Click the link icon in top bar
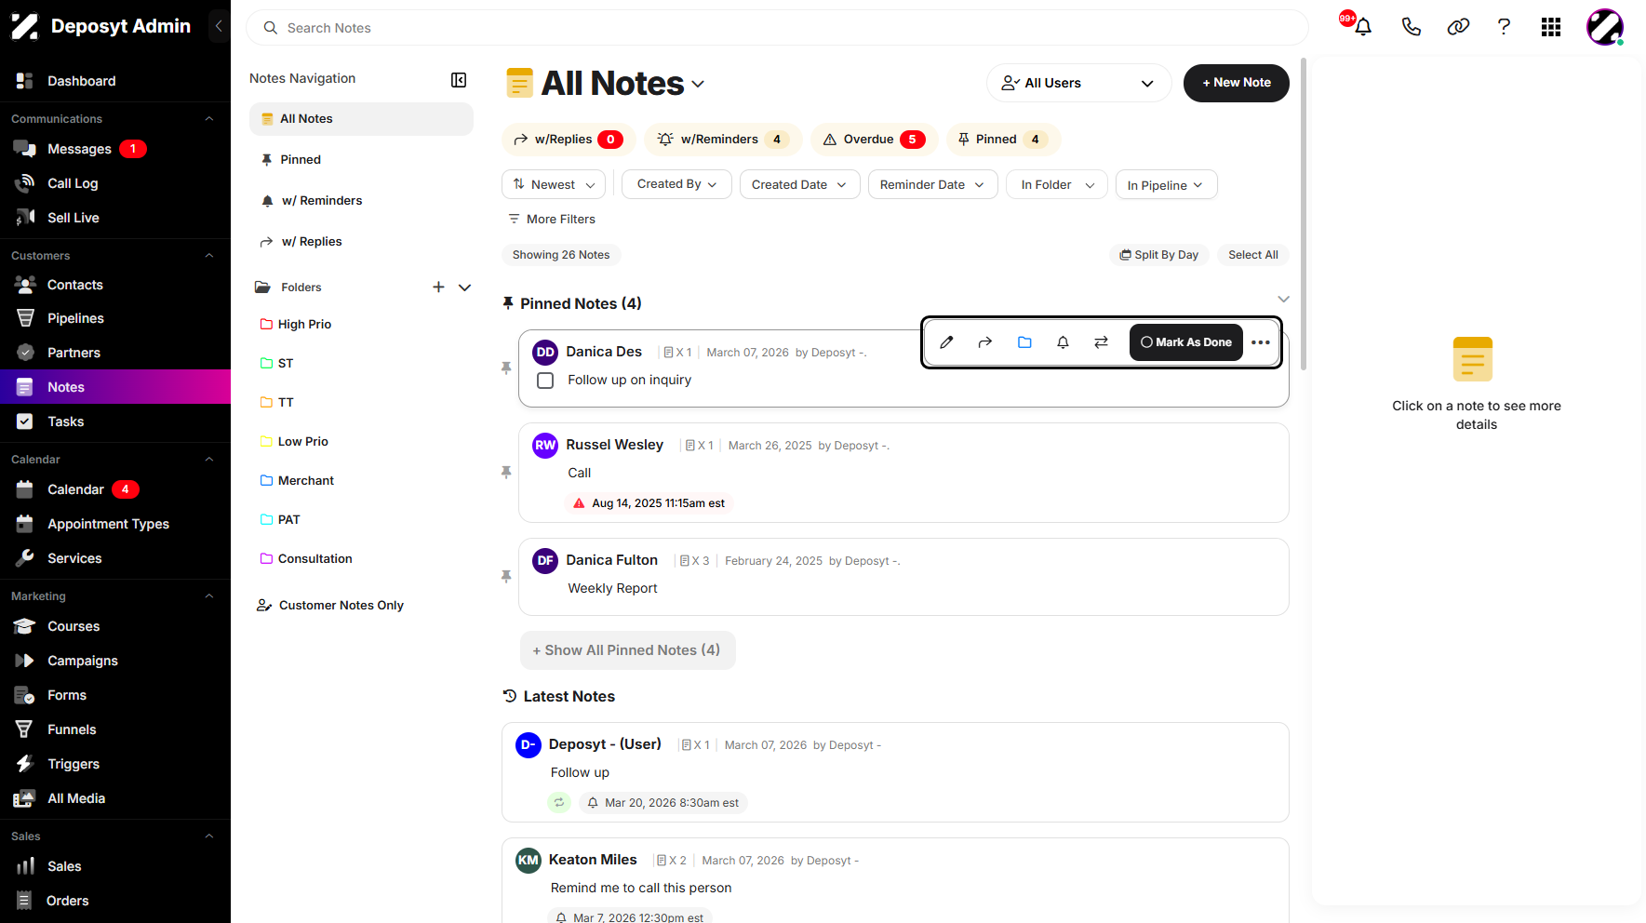This screenshot has width=1646, height=923. (1458, 27)
